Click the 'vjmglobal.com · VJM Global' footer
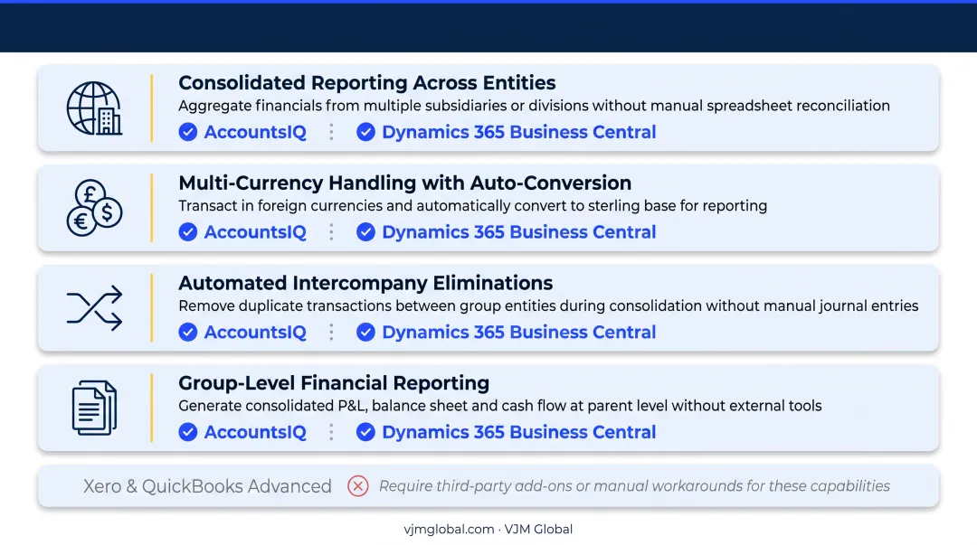This screenshot has height=545, width=977. tap(488, 530)
